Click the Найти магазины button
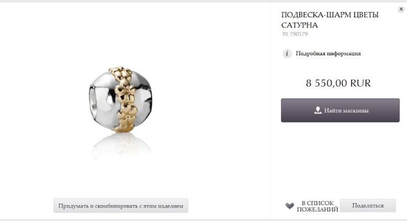 click(340, 110)
